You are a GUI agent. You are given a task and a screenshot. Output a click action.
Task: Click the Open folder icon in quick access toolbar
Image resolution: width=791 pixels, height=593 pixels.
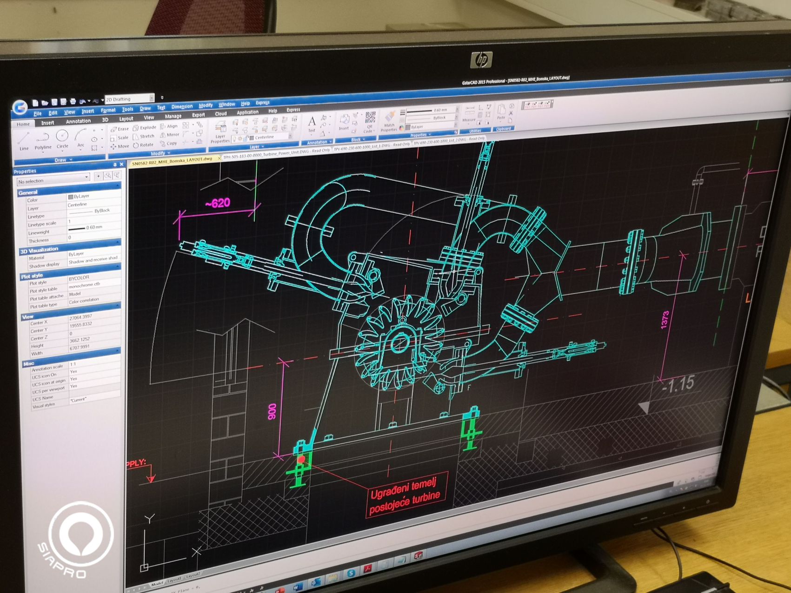click(45, 102)
